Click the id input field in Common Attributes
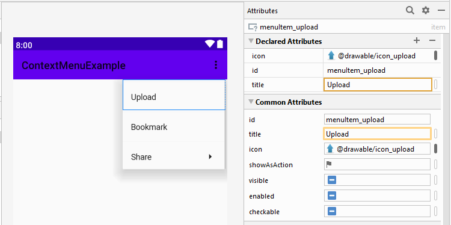 coord(377,119)
